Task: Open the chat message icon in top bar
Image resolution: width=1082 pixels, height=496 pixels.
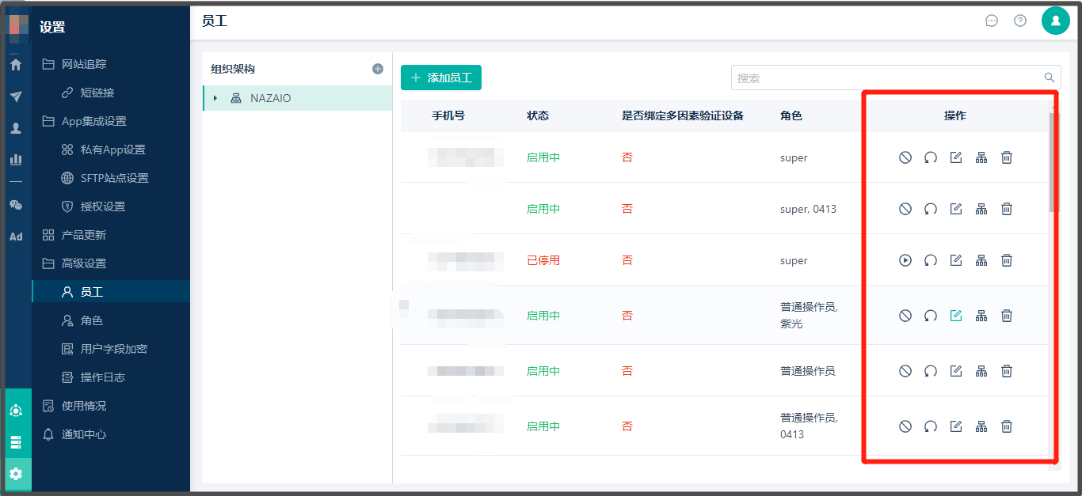Action: pyautogui.click(x=992, y=21)
